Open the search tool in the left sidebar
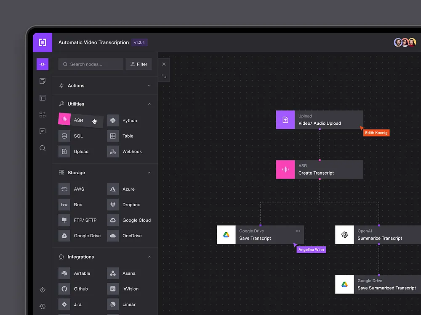Viewport: 421px width, 315px height. [42, 148]
